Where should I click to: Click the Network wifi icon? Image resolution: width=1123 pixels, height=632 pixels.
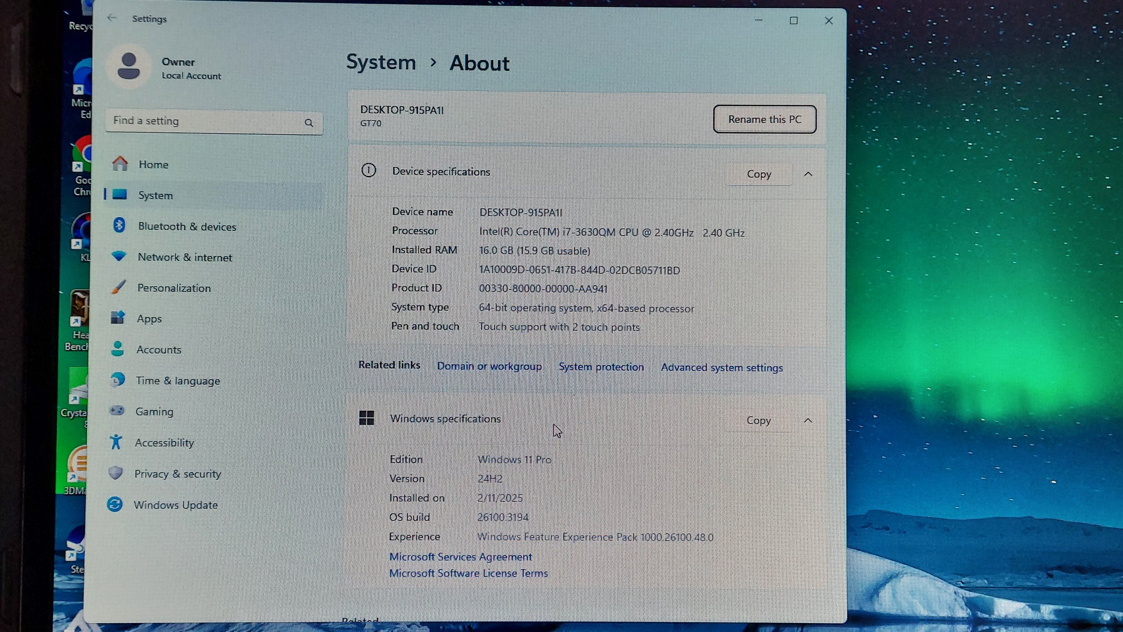pyautogui.click(x=119, y=256)
